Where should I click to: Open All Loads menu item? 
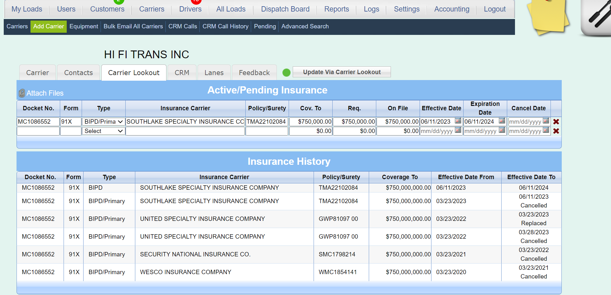(231, 9)
